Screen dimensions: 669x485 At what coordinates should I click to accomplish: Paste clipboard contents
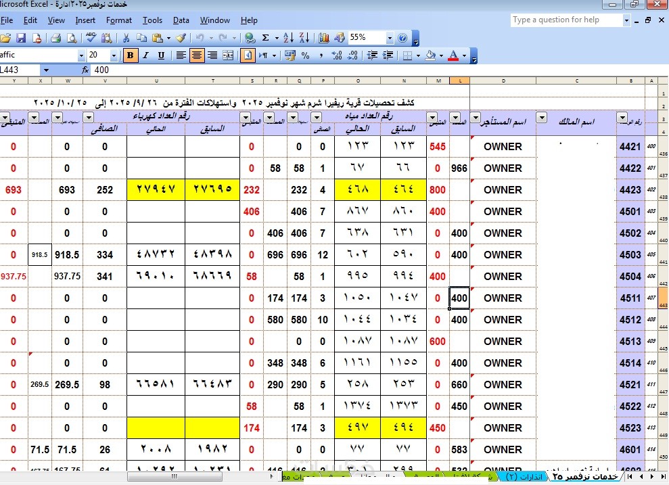(x=158, y=38)
